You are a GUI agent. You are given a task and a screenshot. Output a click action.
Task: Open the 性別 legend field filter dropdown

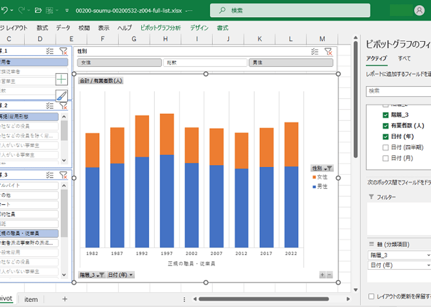pos(322,168)
